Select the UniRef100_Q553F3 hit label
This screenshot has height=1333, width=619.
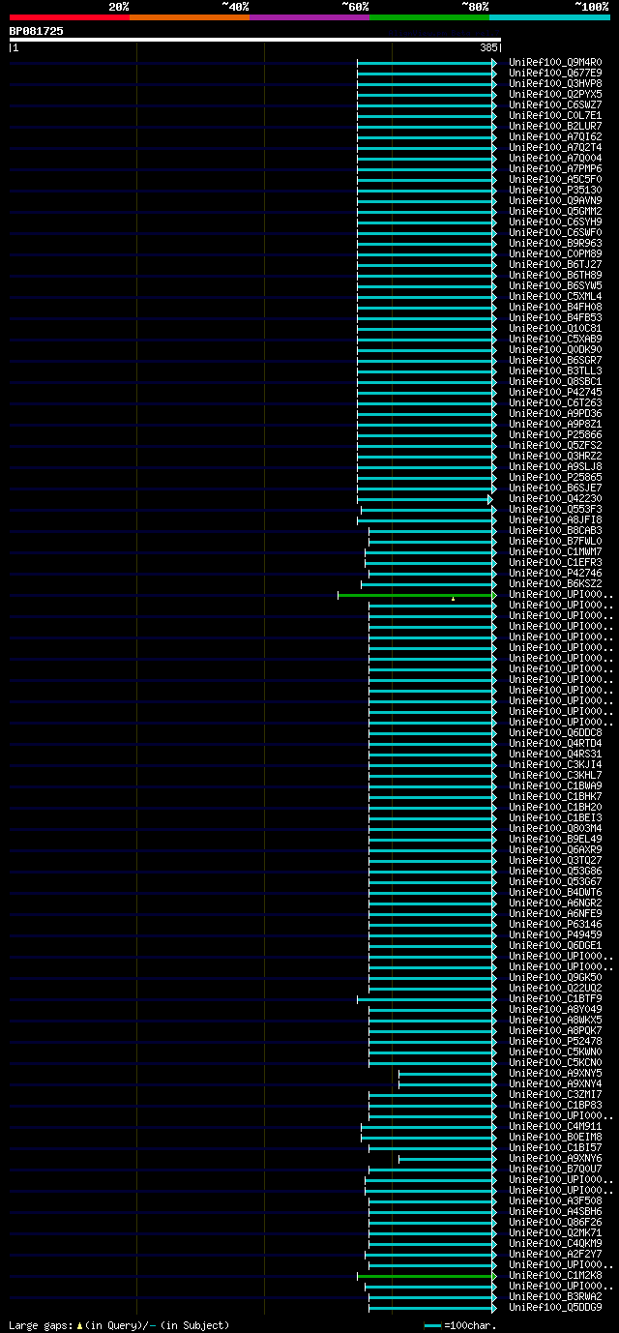click(x=555, y=509)
